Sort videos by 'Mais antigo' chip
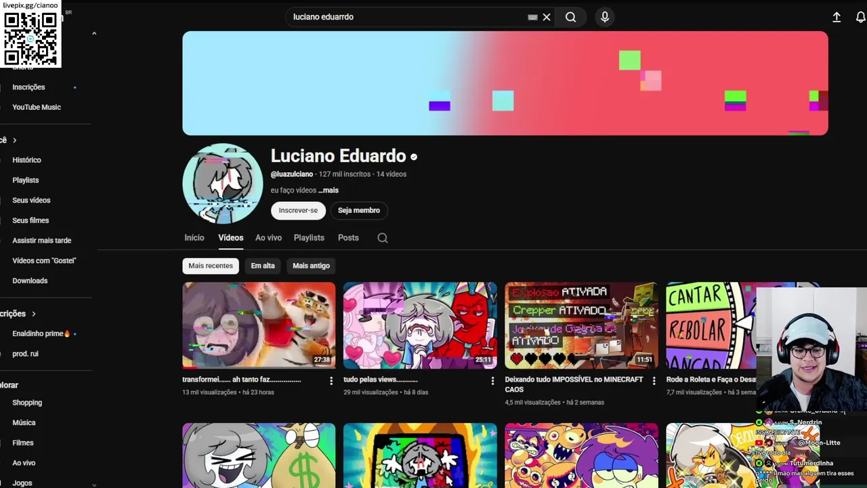This screenshot has height=488, width=867. click(311, 266)
